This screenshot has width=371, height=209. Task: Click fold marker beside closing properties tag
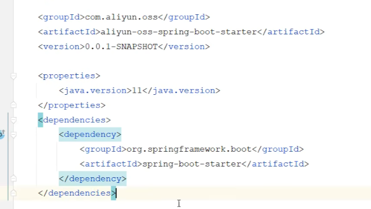click(14, 105)
